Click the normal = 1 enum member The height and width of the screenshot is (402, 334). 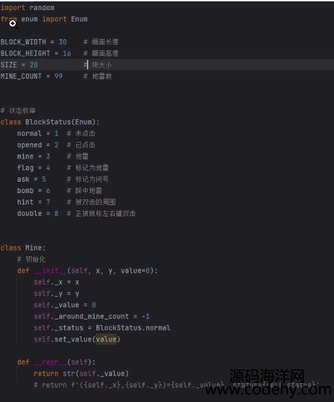(x=38, y=133)
